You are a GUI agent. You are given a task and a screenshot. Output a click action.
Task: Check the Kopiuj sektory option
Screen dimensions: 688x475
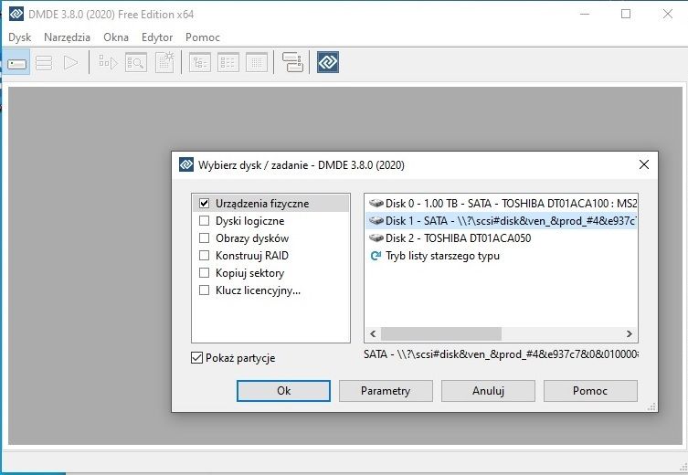(x=204, y=273)
